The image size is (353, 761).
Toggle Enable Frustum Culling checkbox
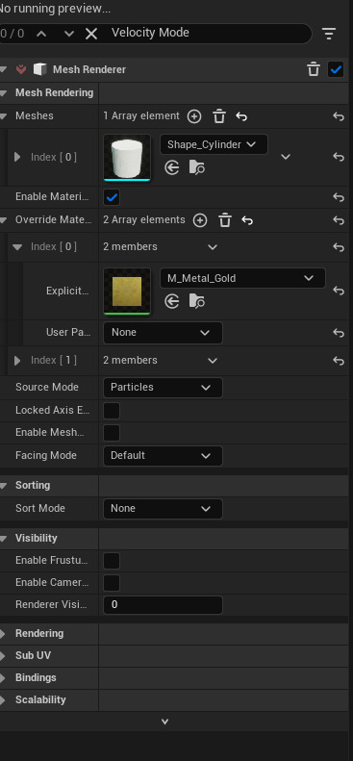click(x=112, y=561)
